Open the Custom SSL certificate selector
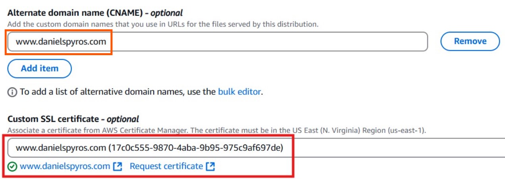Screen dimensions: 505x179 256,148
